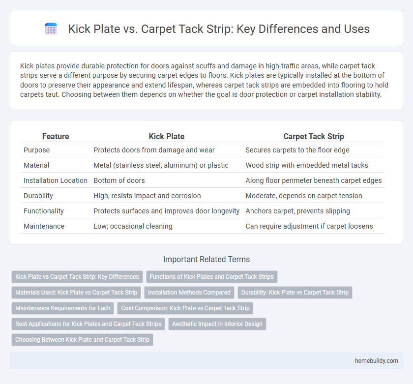Open 'Kick Plate vs Carpet Tack Strip: Key Differences' tag
413x384 pixels.
[77, 276]
